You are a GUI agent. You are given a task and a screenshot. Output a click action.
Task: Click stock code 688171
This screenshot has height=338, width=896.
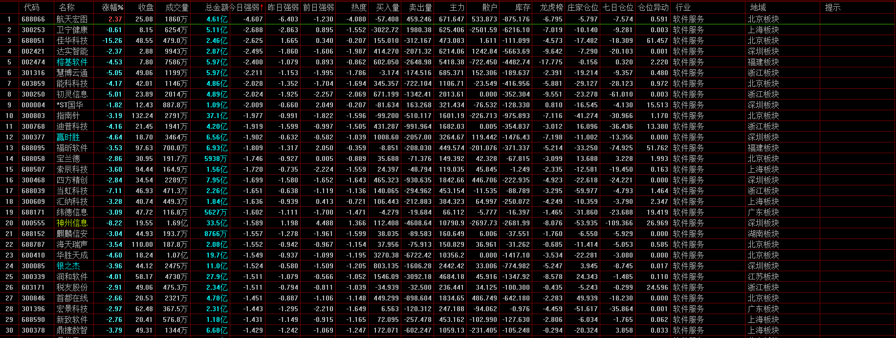pos(33,212)
